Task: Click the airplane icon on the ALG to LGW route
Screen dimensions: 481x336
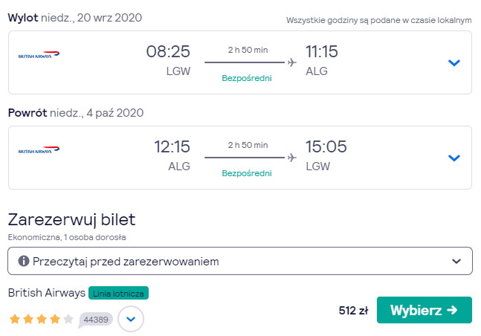Action: pos(292,158)
